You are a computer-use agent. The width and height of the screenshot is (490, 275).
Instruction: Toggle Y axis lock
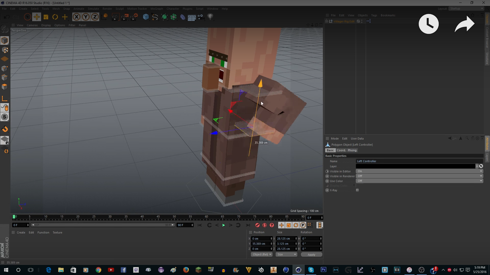click(x=86, y=17)
